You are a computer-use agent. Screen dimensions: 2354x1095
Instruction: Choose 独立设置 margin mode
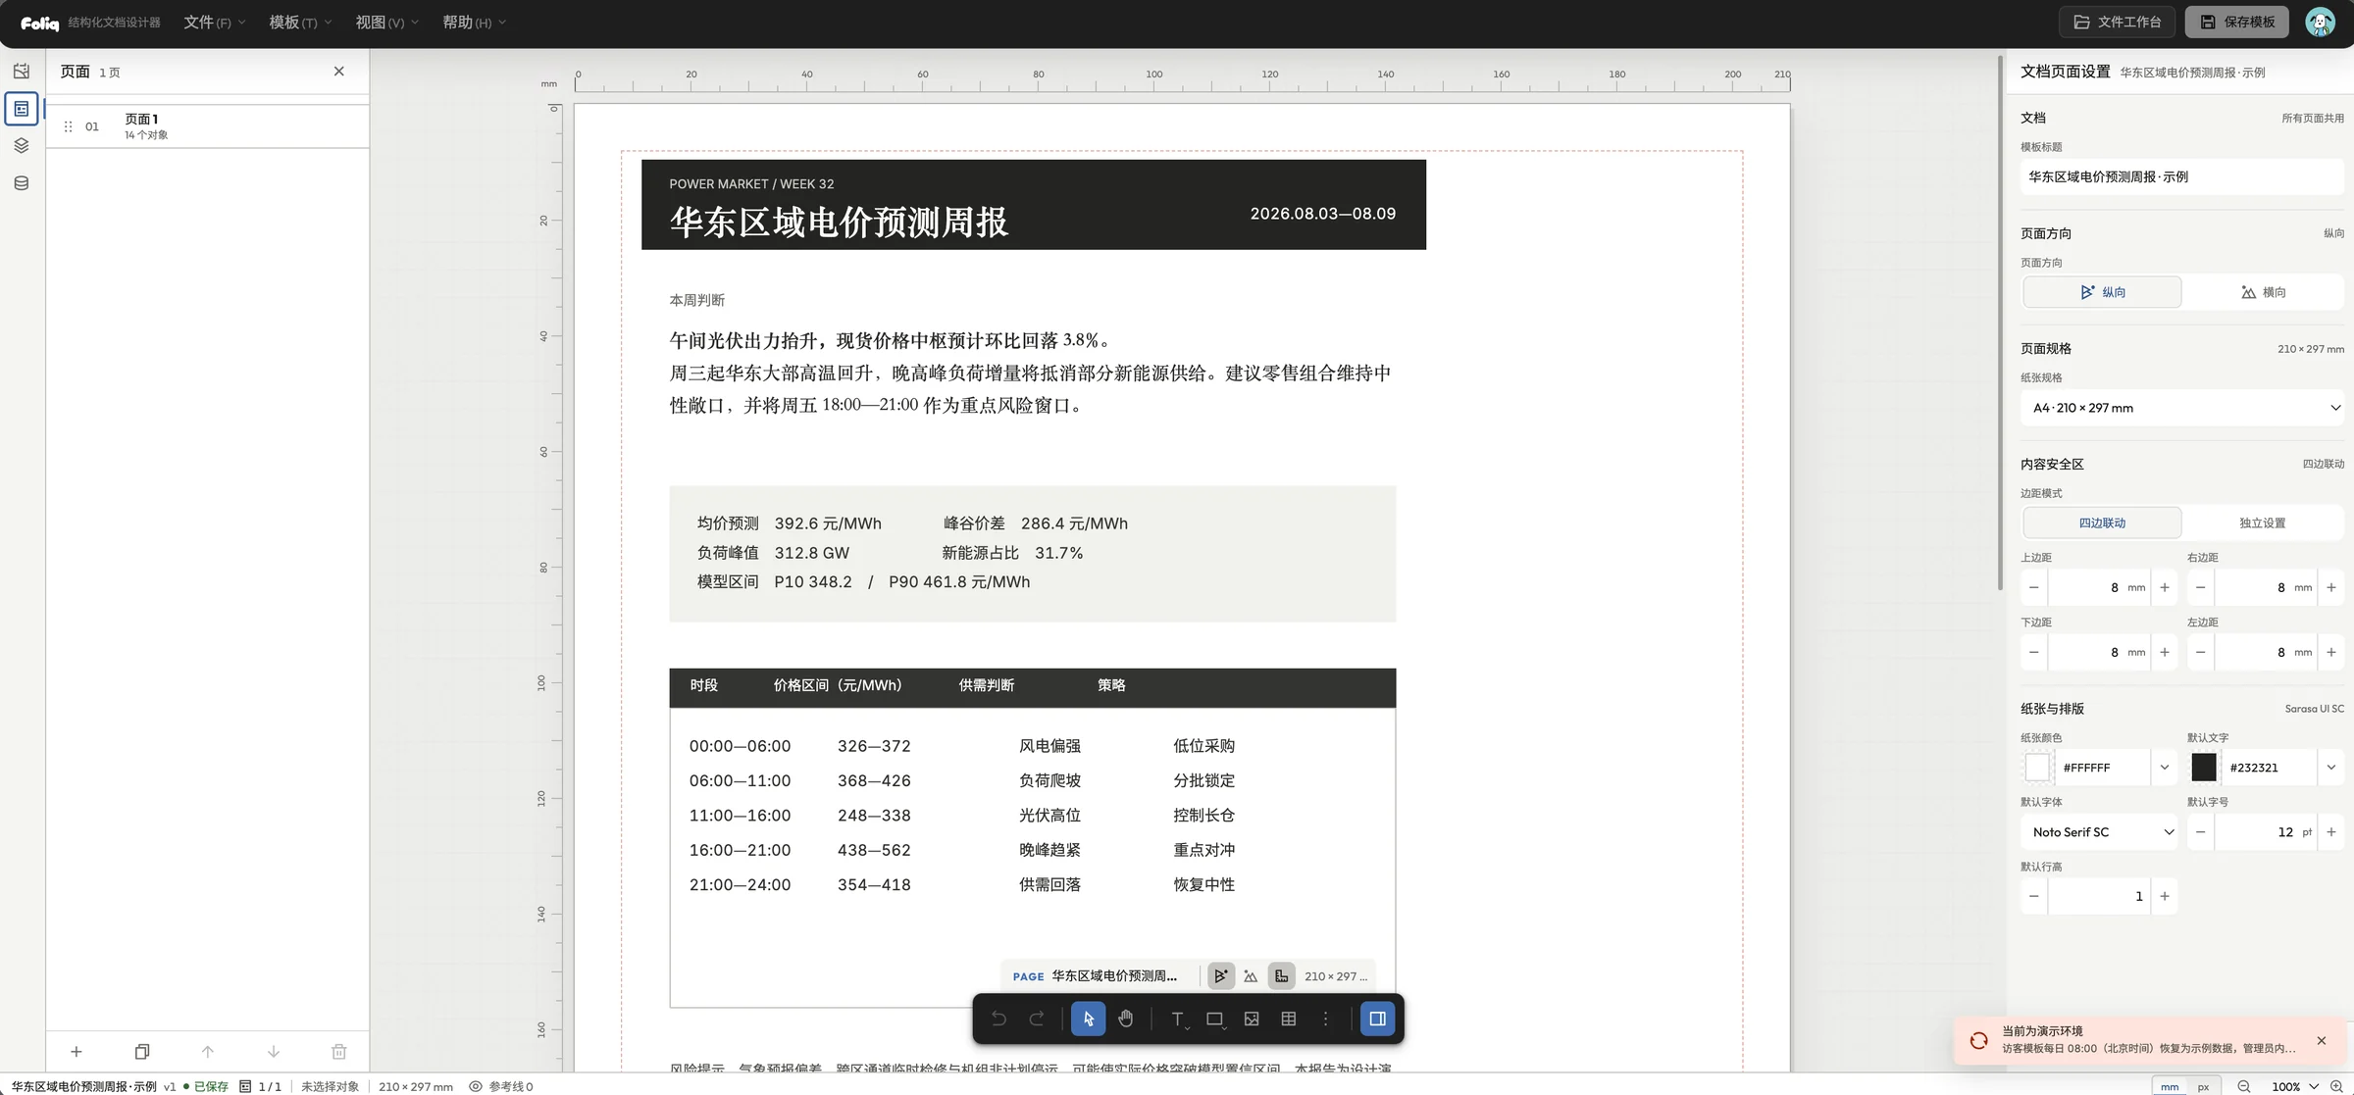click(2263, 523)
